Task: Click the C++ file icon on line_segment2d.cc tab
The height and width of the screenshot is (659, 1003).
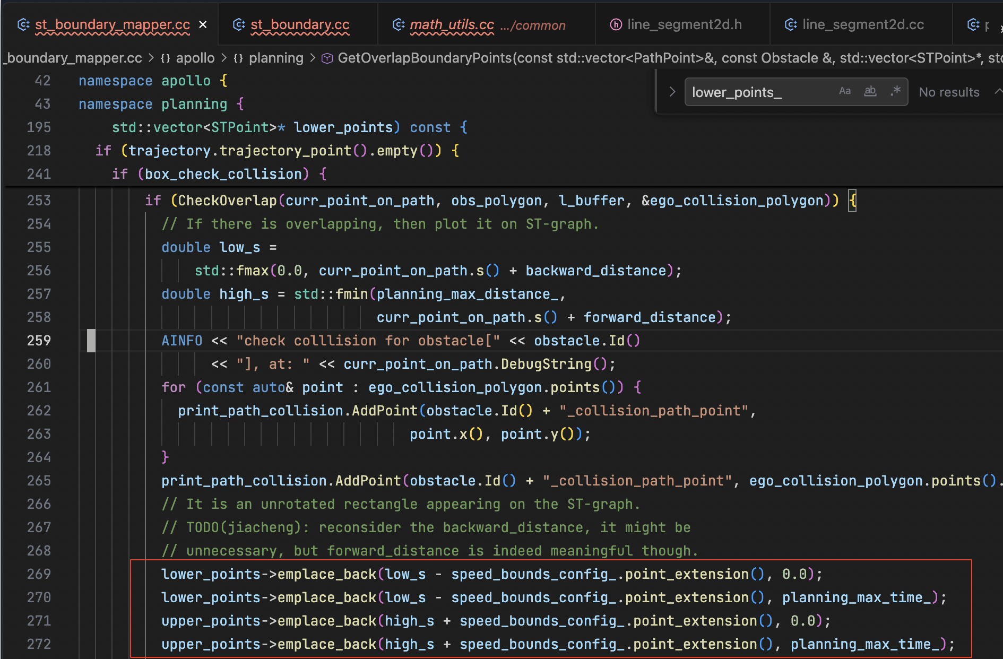Action: pyautogui.click(x=791, y=25)
